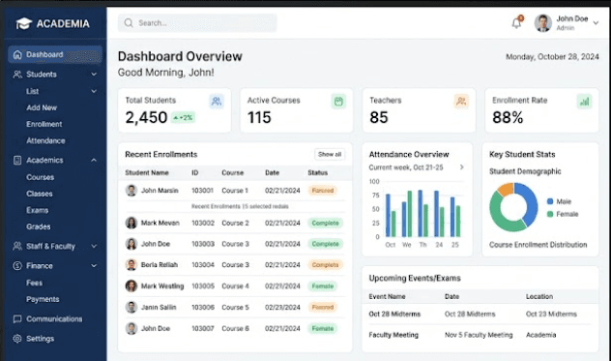The image size is (611, 361).
Task: Click the Staff & Faculty icon
Action: tap(17, 246)
